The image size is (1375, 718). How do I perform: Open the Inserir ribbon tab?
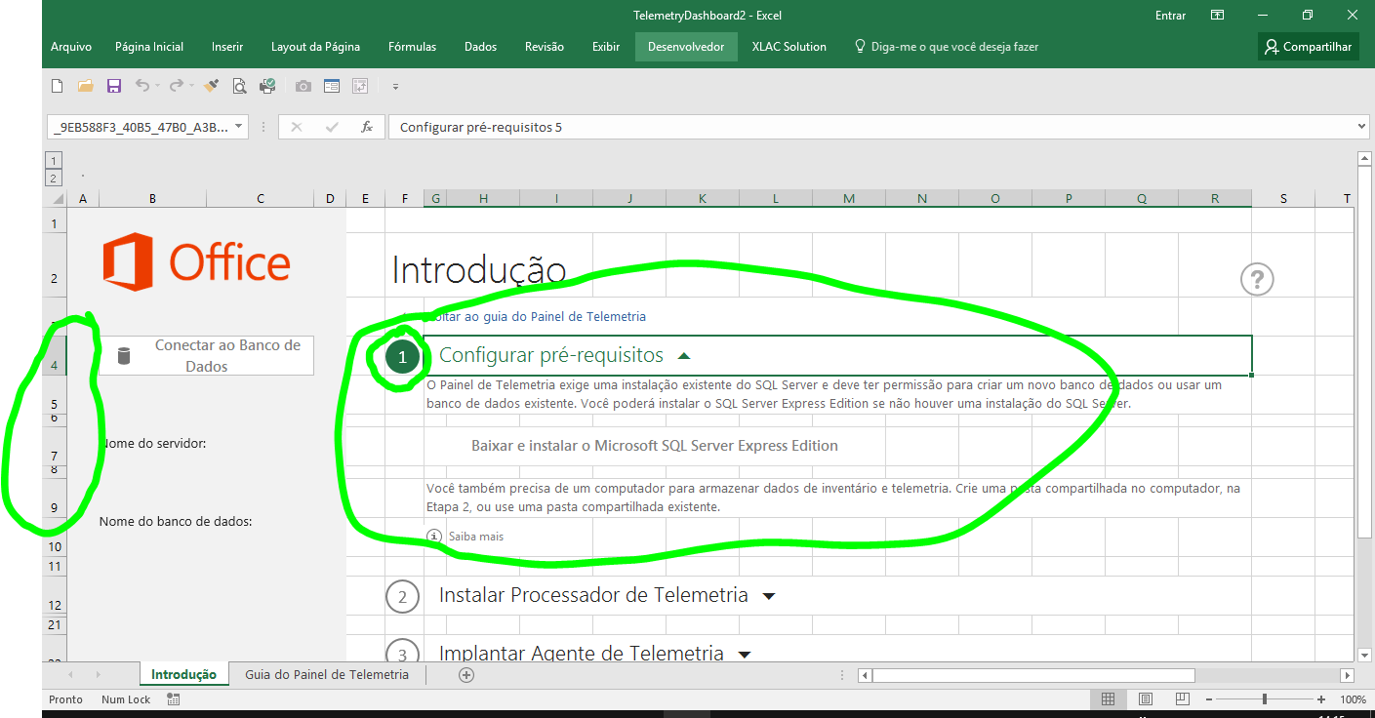(227, 46)
